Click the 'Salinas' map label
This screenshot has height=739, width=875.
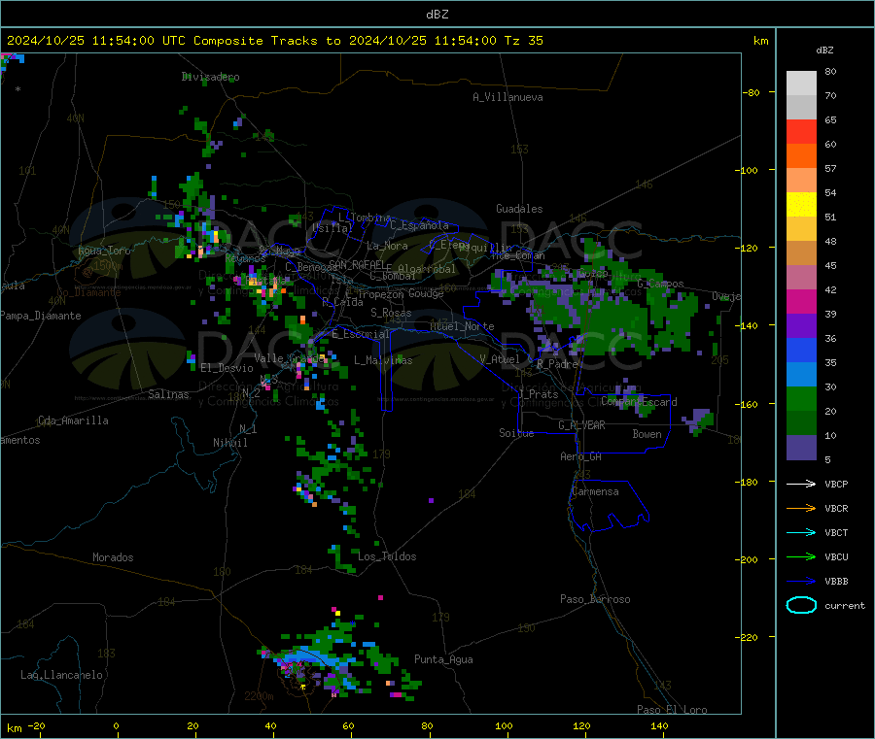click(168, 394)
